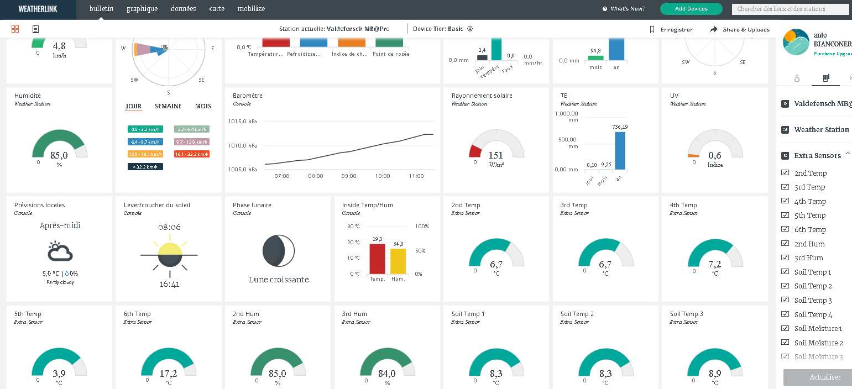Viewport: 852px width, 389px height.
Task: Click the 6,4 - 9,7 km/h legend swatch
Action: (x=145, y=141)
